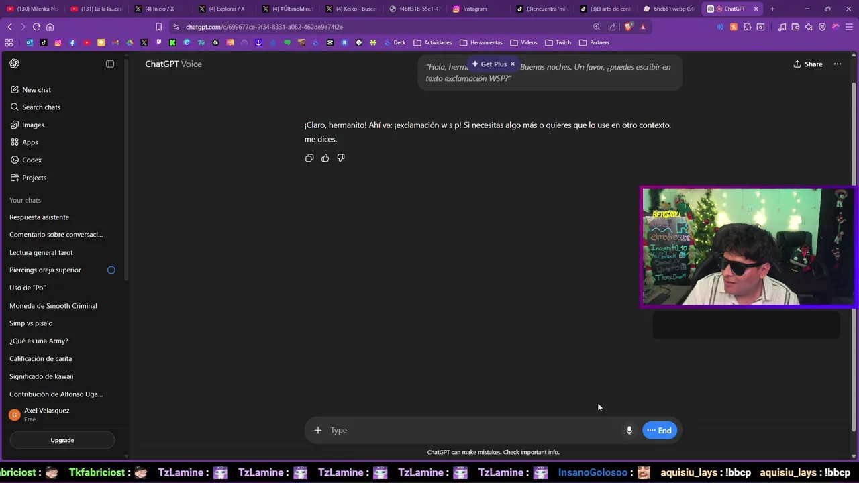Open Leo AI sparkle icon

[809, 27]
